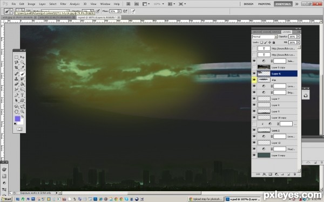Select the Brush tool in toolbox
This screenshot has width=324, height=202.
pos(22,74)
